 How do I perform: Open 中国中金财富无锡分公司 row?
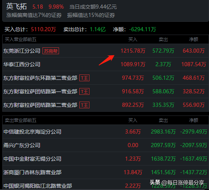(x=106, y=159)
